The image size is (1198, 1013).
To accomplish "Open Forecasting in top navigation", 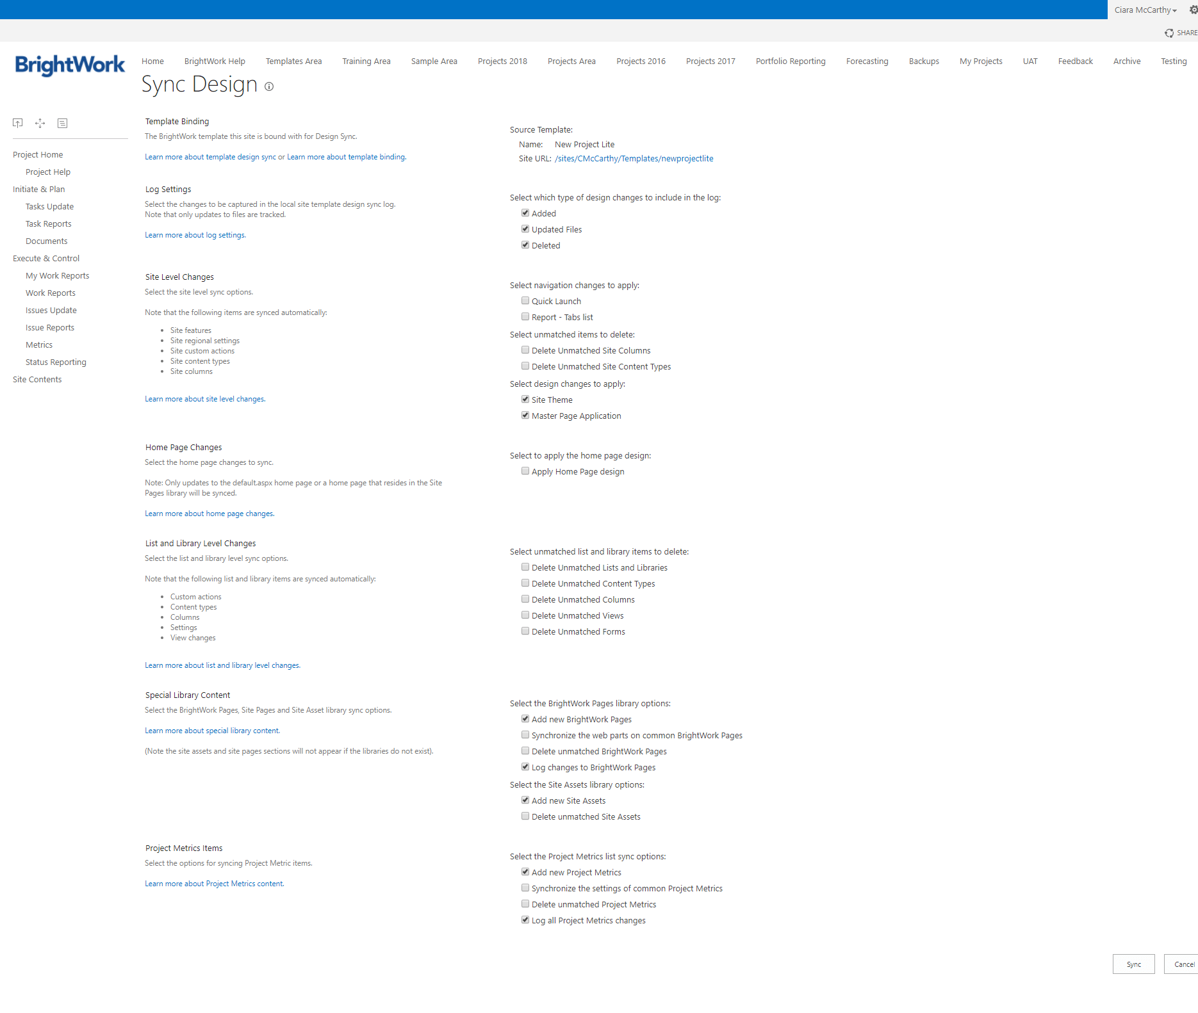I will coord(867,61).
